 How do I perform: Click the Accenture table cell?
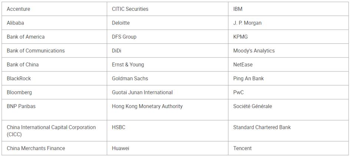pos(19,9)
